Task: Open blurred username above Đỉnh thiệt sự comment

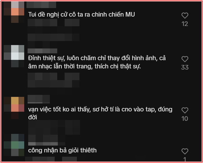Action: point(42,51)
